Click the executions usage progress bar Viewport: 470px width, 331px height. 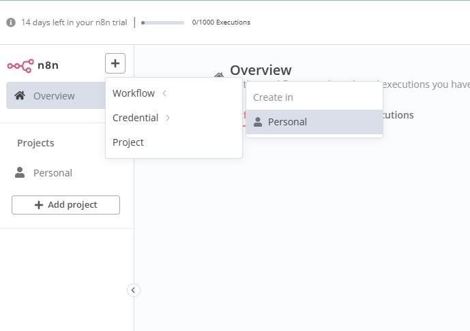click(x=163, y=22)
